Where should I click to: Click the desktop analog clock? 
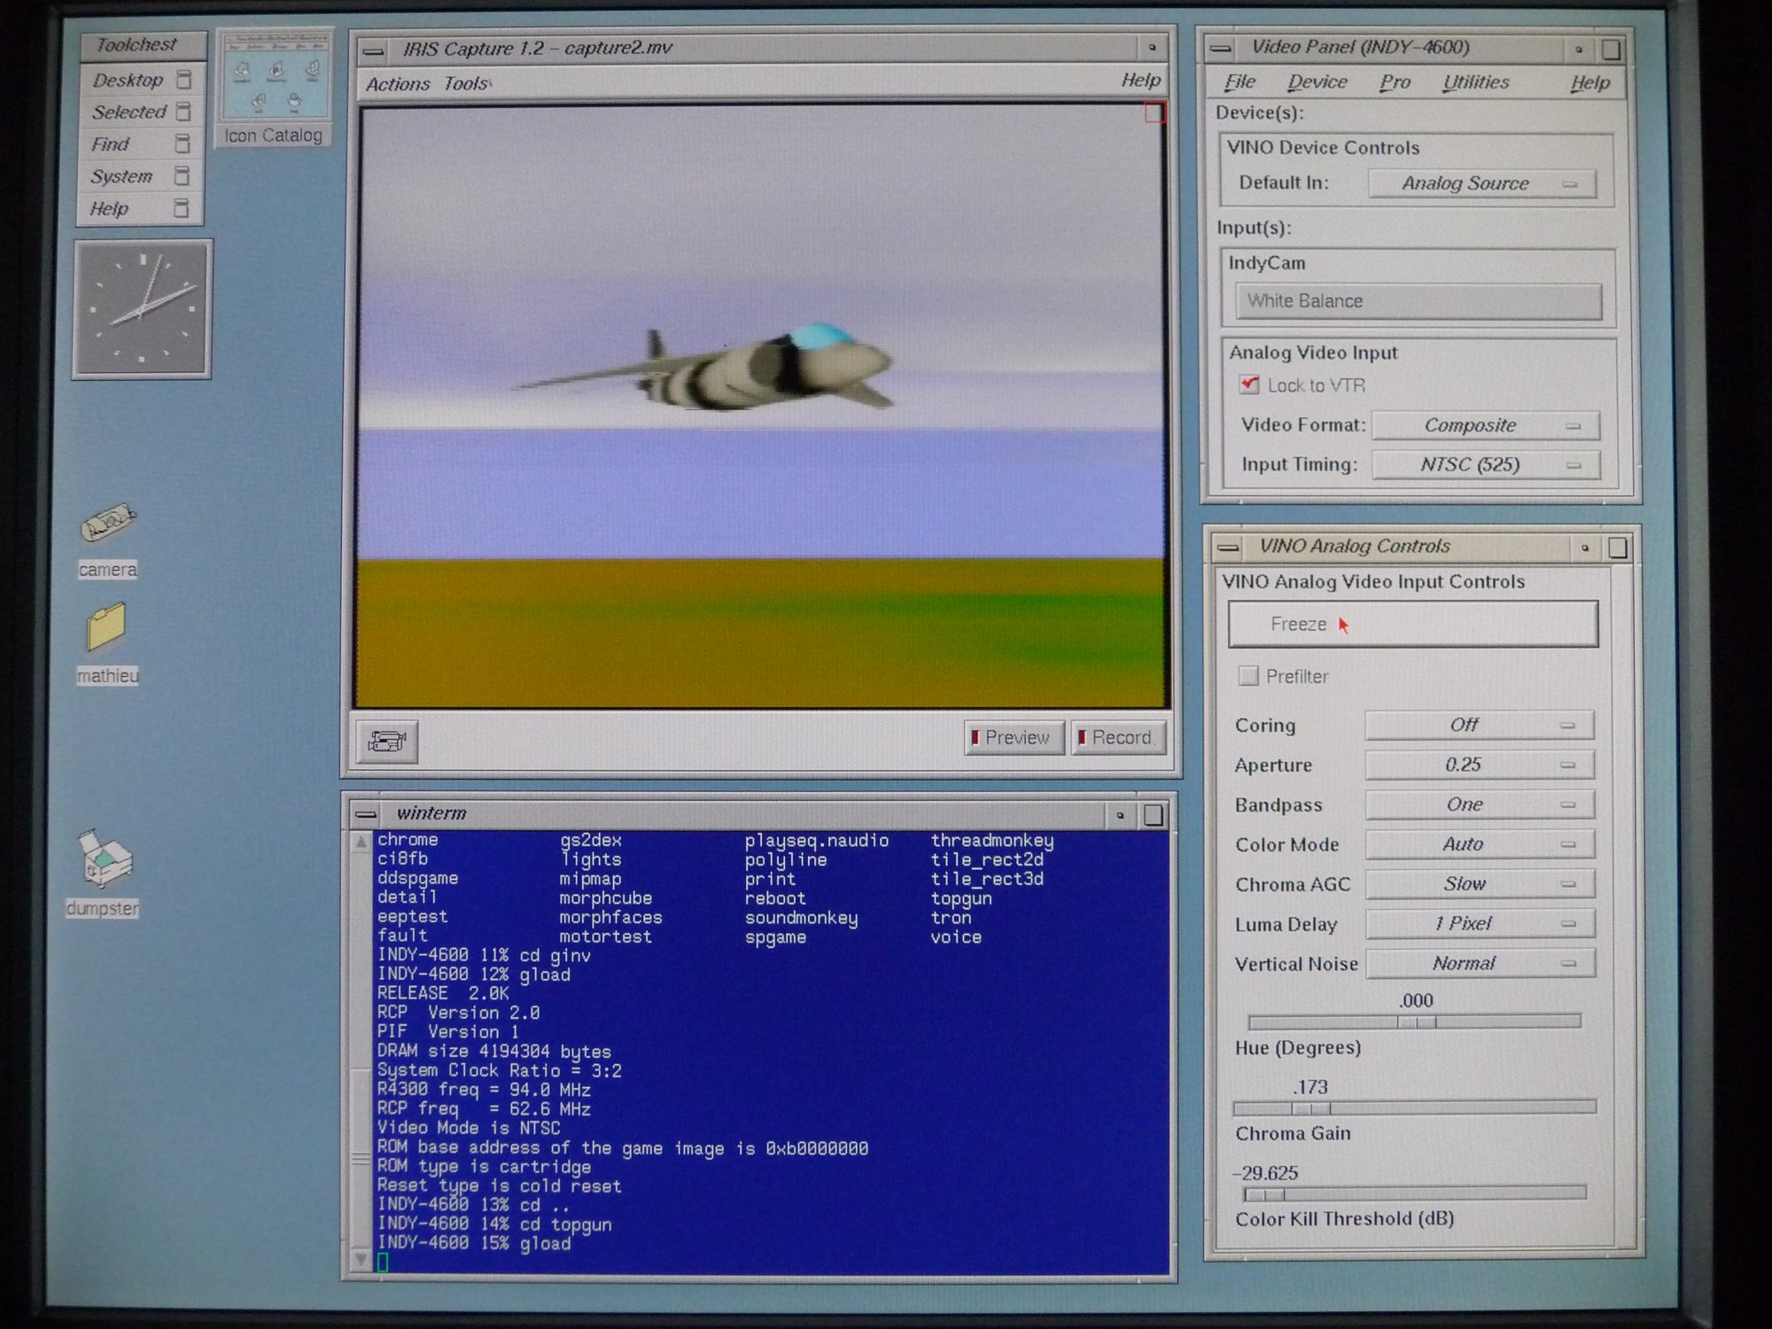click(x=142, y=308)
